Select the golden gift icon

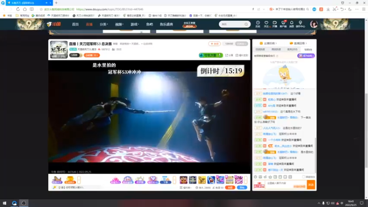pos(202,180)
